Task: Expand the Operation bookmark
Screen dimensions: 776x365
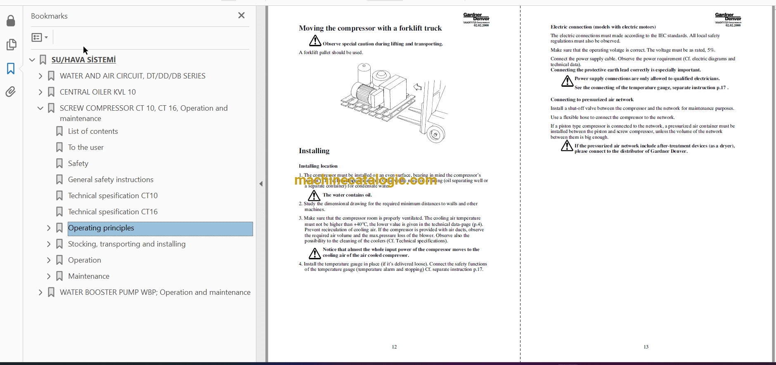Action: point(49,260)
